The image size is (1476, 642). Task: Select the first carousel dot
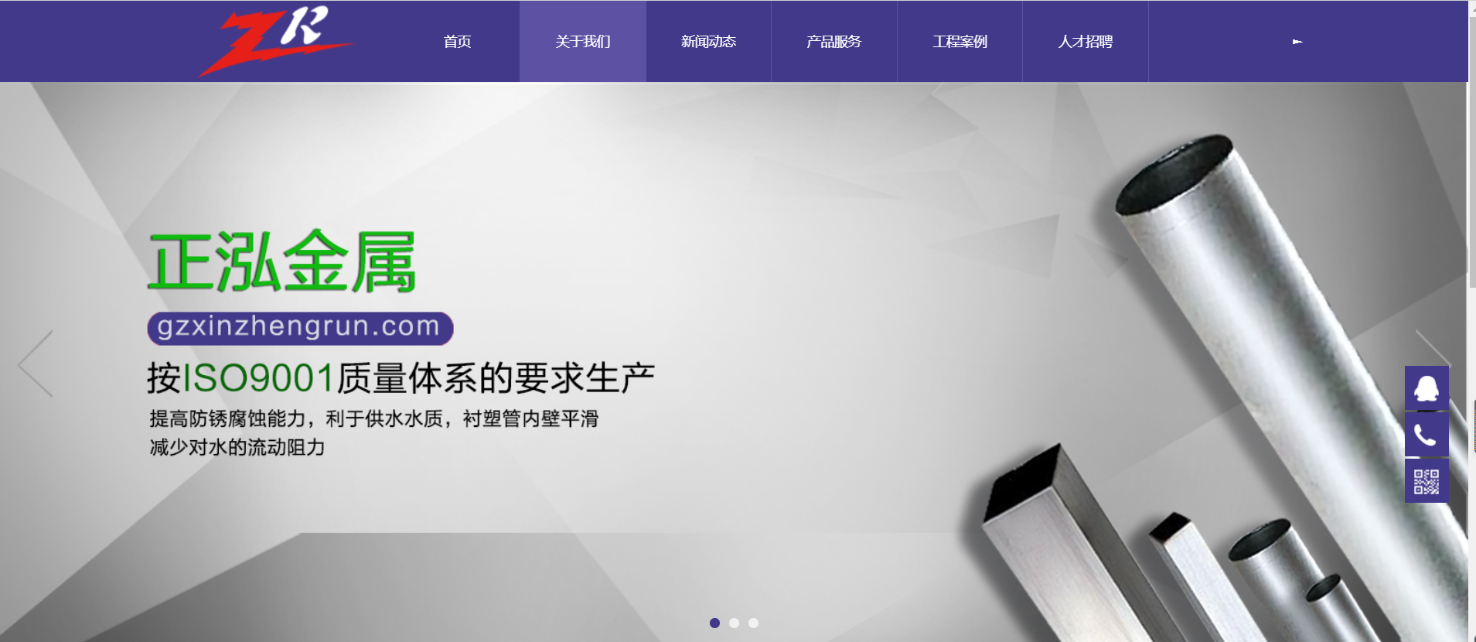pyautogui.click(x=714, y=623)
